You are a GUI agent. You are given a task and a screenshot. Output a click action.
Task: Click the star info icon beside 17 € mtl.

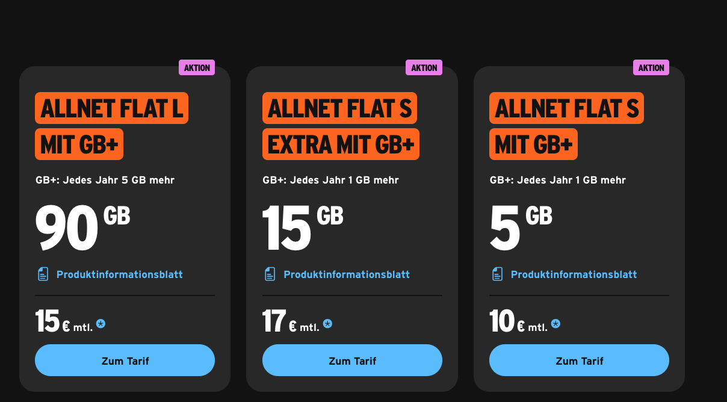pos(327,324)
